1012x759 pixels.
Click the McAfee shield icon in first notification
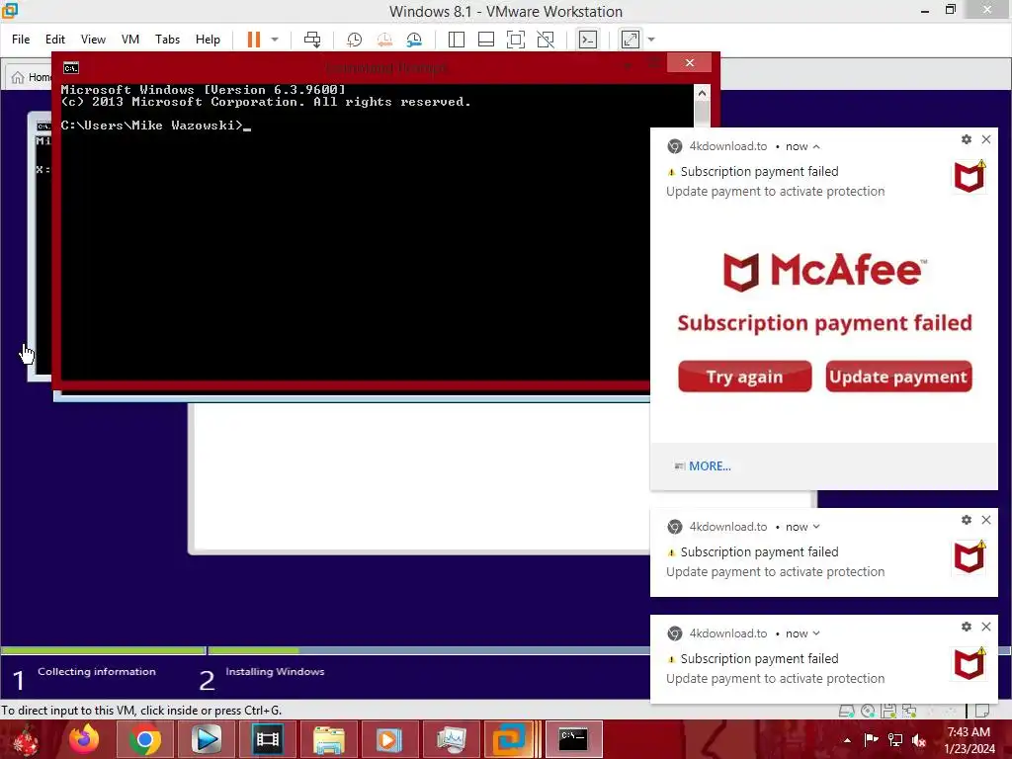pyautogui.click(x=970, y=176)
